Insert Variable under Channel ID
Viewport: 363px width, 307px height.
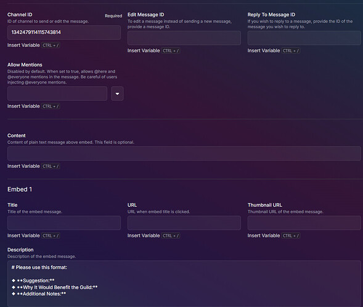click(23, 45)
